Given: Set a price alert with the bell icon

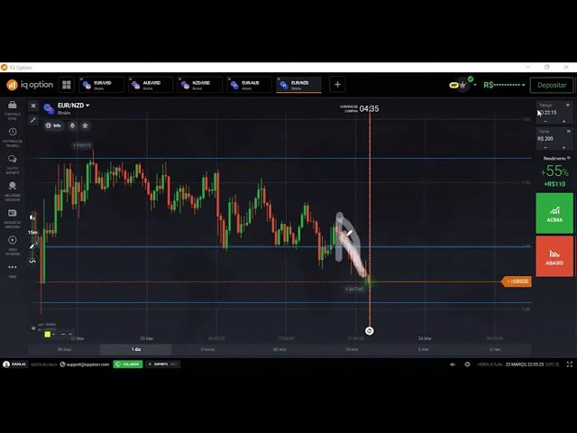Looking at the screenshot, I should click(72, 125).
